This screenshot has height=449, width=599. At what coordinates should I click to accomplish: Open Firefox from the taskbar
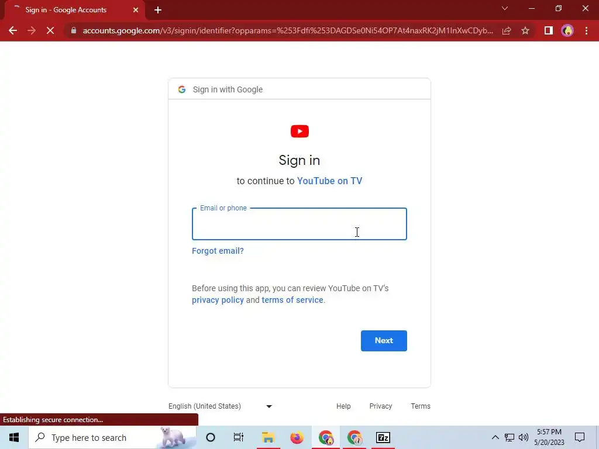coord(297,437)
